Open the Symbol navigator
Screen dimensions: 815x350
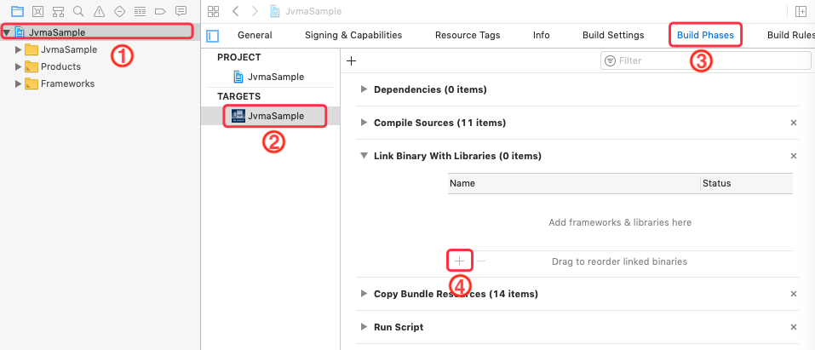[x=58, y=11]
